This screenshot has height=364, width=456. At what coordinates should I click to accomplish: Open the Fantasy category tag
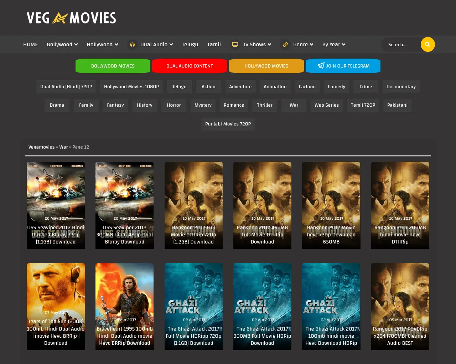pos(115,105)
